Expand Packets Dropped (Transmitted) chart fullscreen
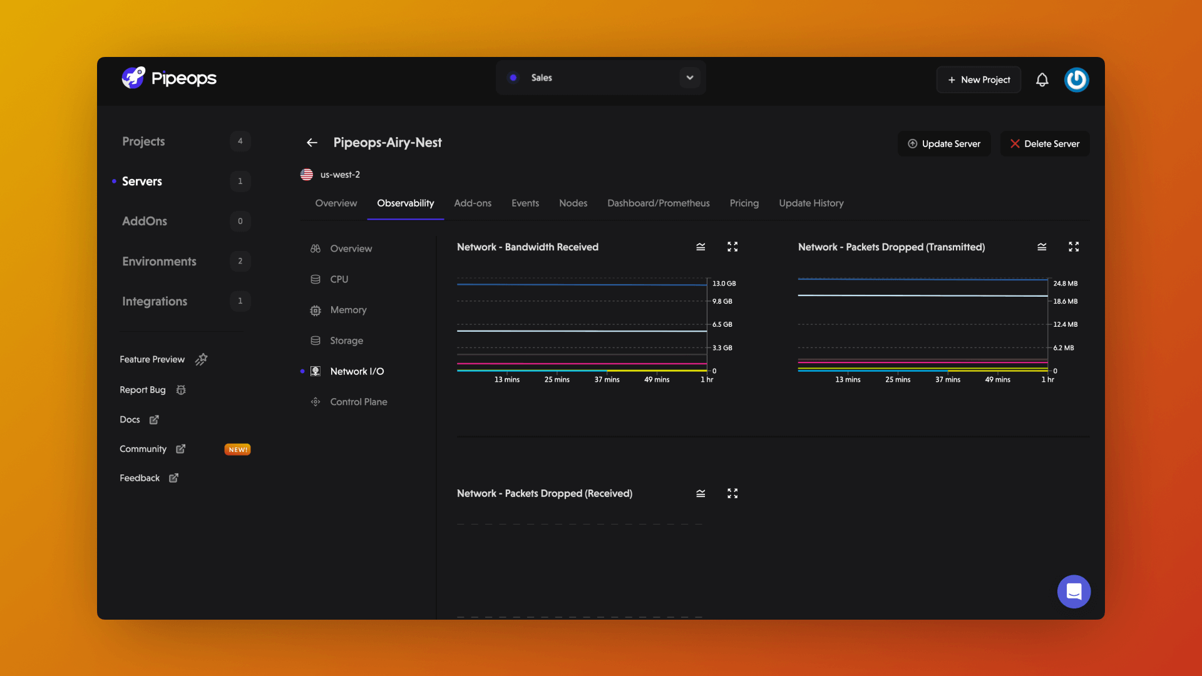Viewport: 1202px width, 676px height. point(1074,247)
